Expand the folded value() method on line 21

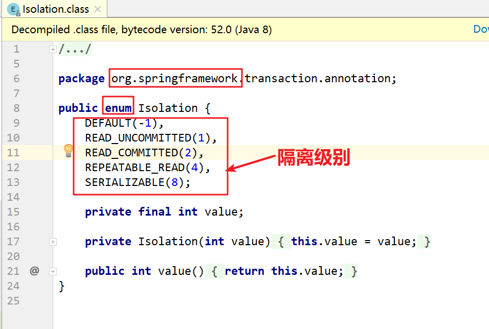(x=53, y=272)
